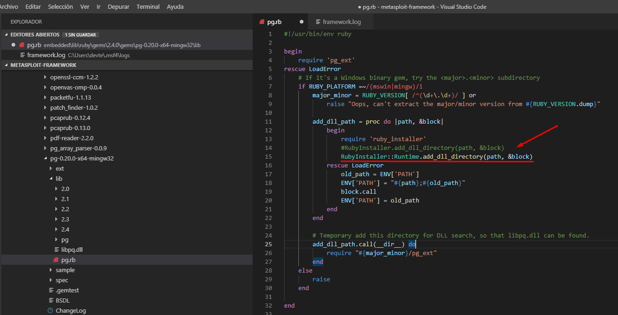Switch to the framework.log tab

click(x=341, y=22)
